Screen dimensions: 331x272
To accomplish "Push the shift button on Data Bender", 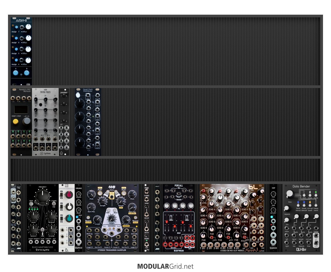I will 304,195.
